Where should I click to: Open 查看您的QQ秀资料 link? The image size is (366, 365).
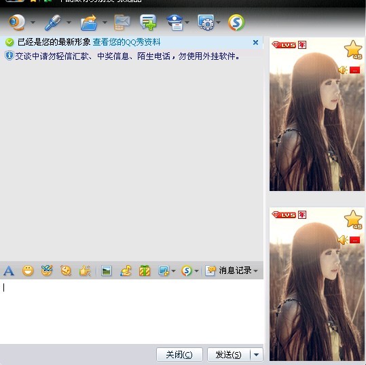tap(126, 42)
